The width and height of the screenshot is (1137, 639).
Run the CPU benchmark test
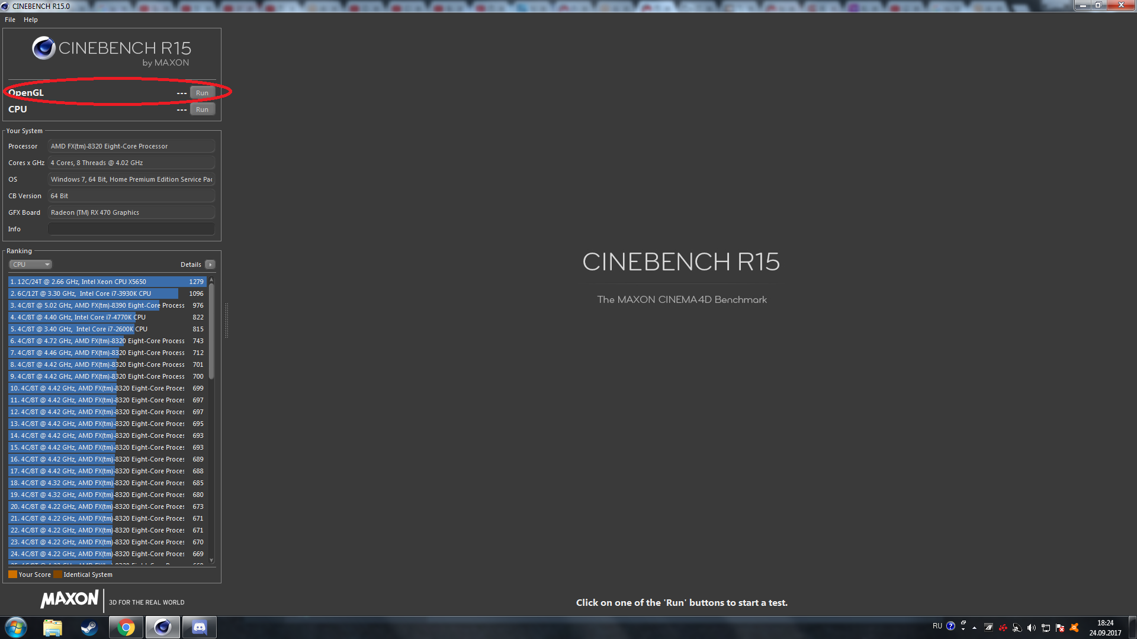click(202, 109)
